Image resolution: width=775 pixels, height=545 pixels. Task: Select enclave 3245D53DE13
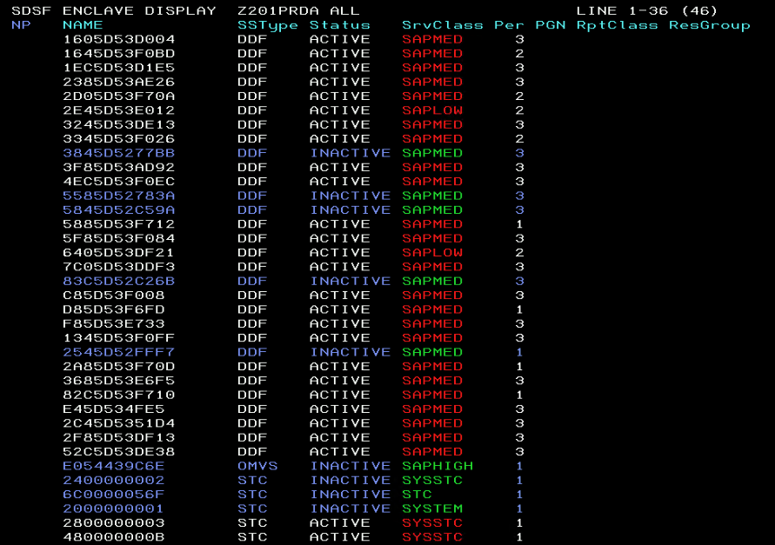[x=119, y=124]
